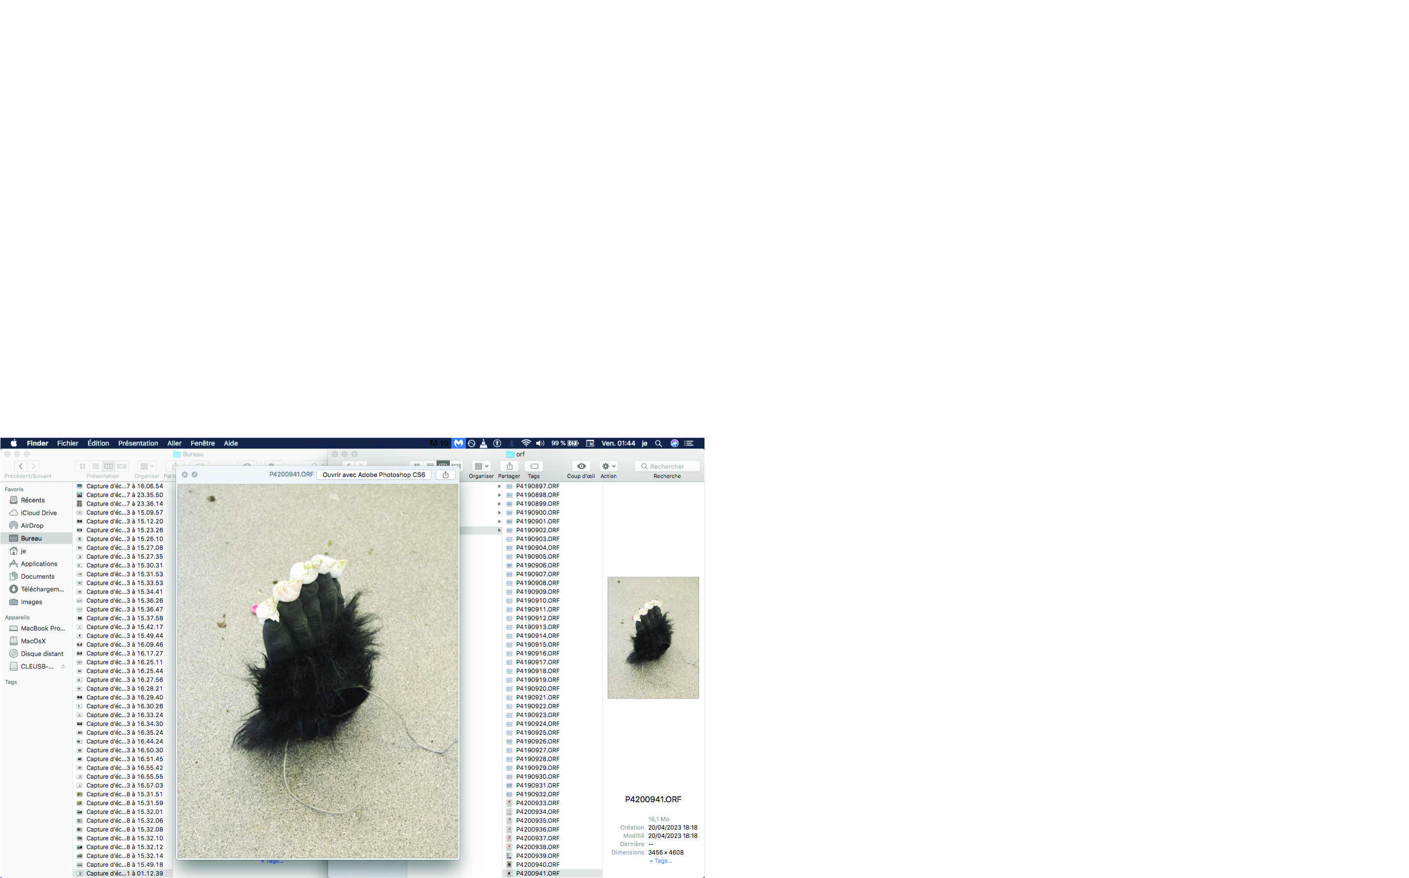The width and height of the screenshot is (1409, 878).
Task: Click the + Tags… link in the preview pane
Action: [660, 860]
